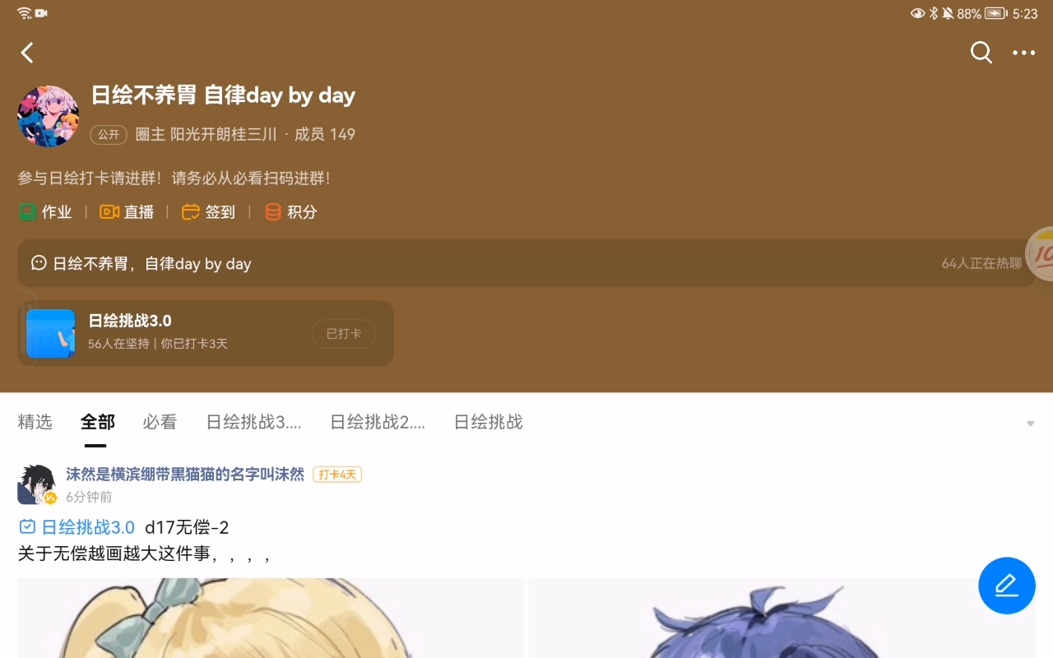Select the 日绘挑战2.... tab
The width and height of the screenshot is (1053, 658).
click(x=378, y=422)
